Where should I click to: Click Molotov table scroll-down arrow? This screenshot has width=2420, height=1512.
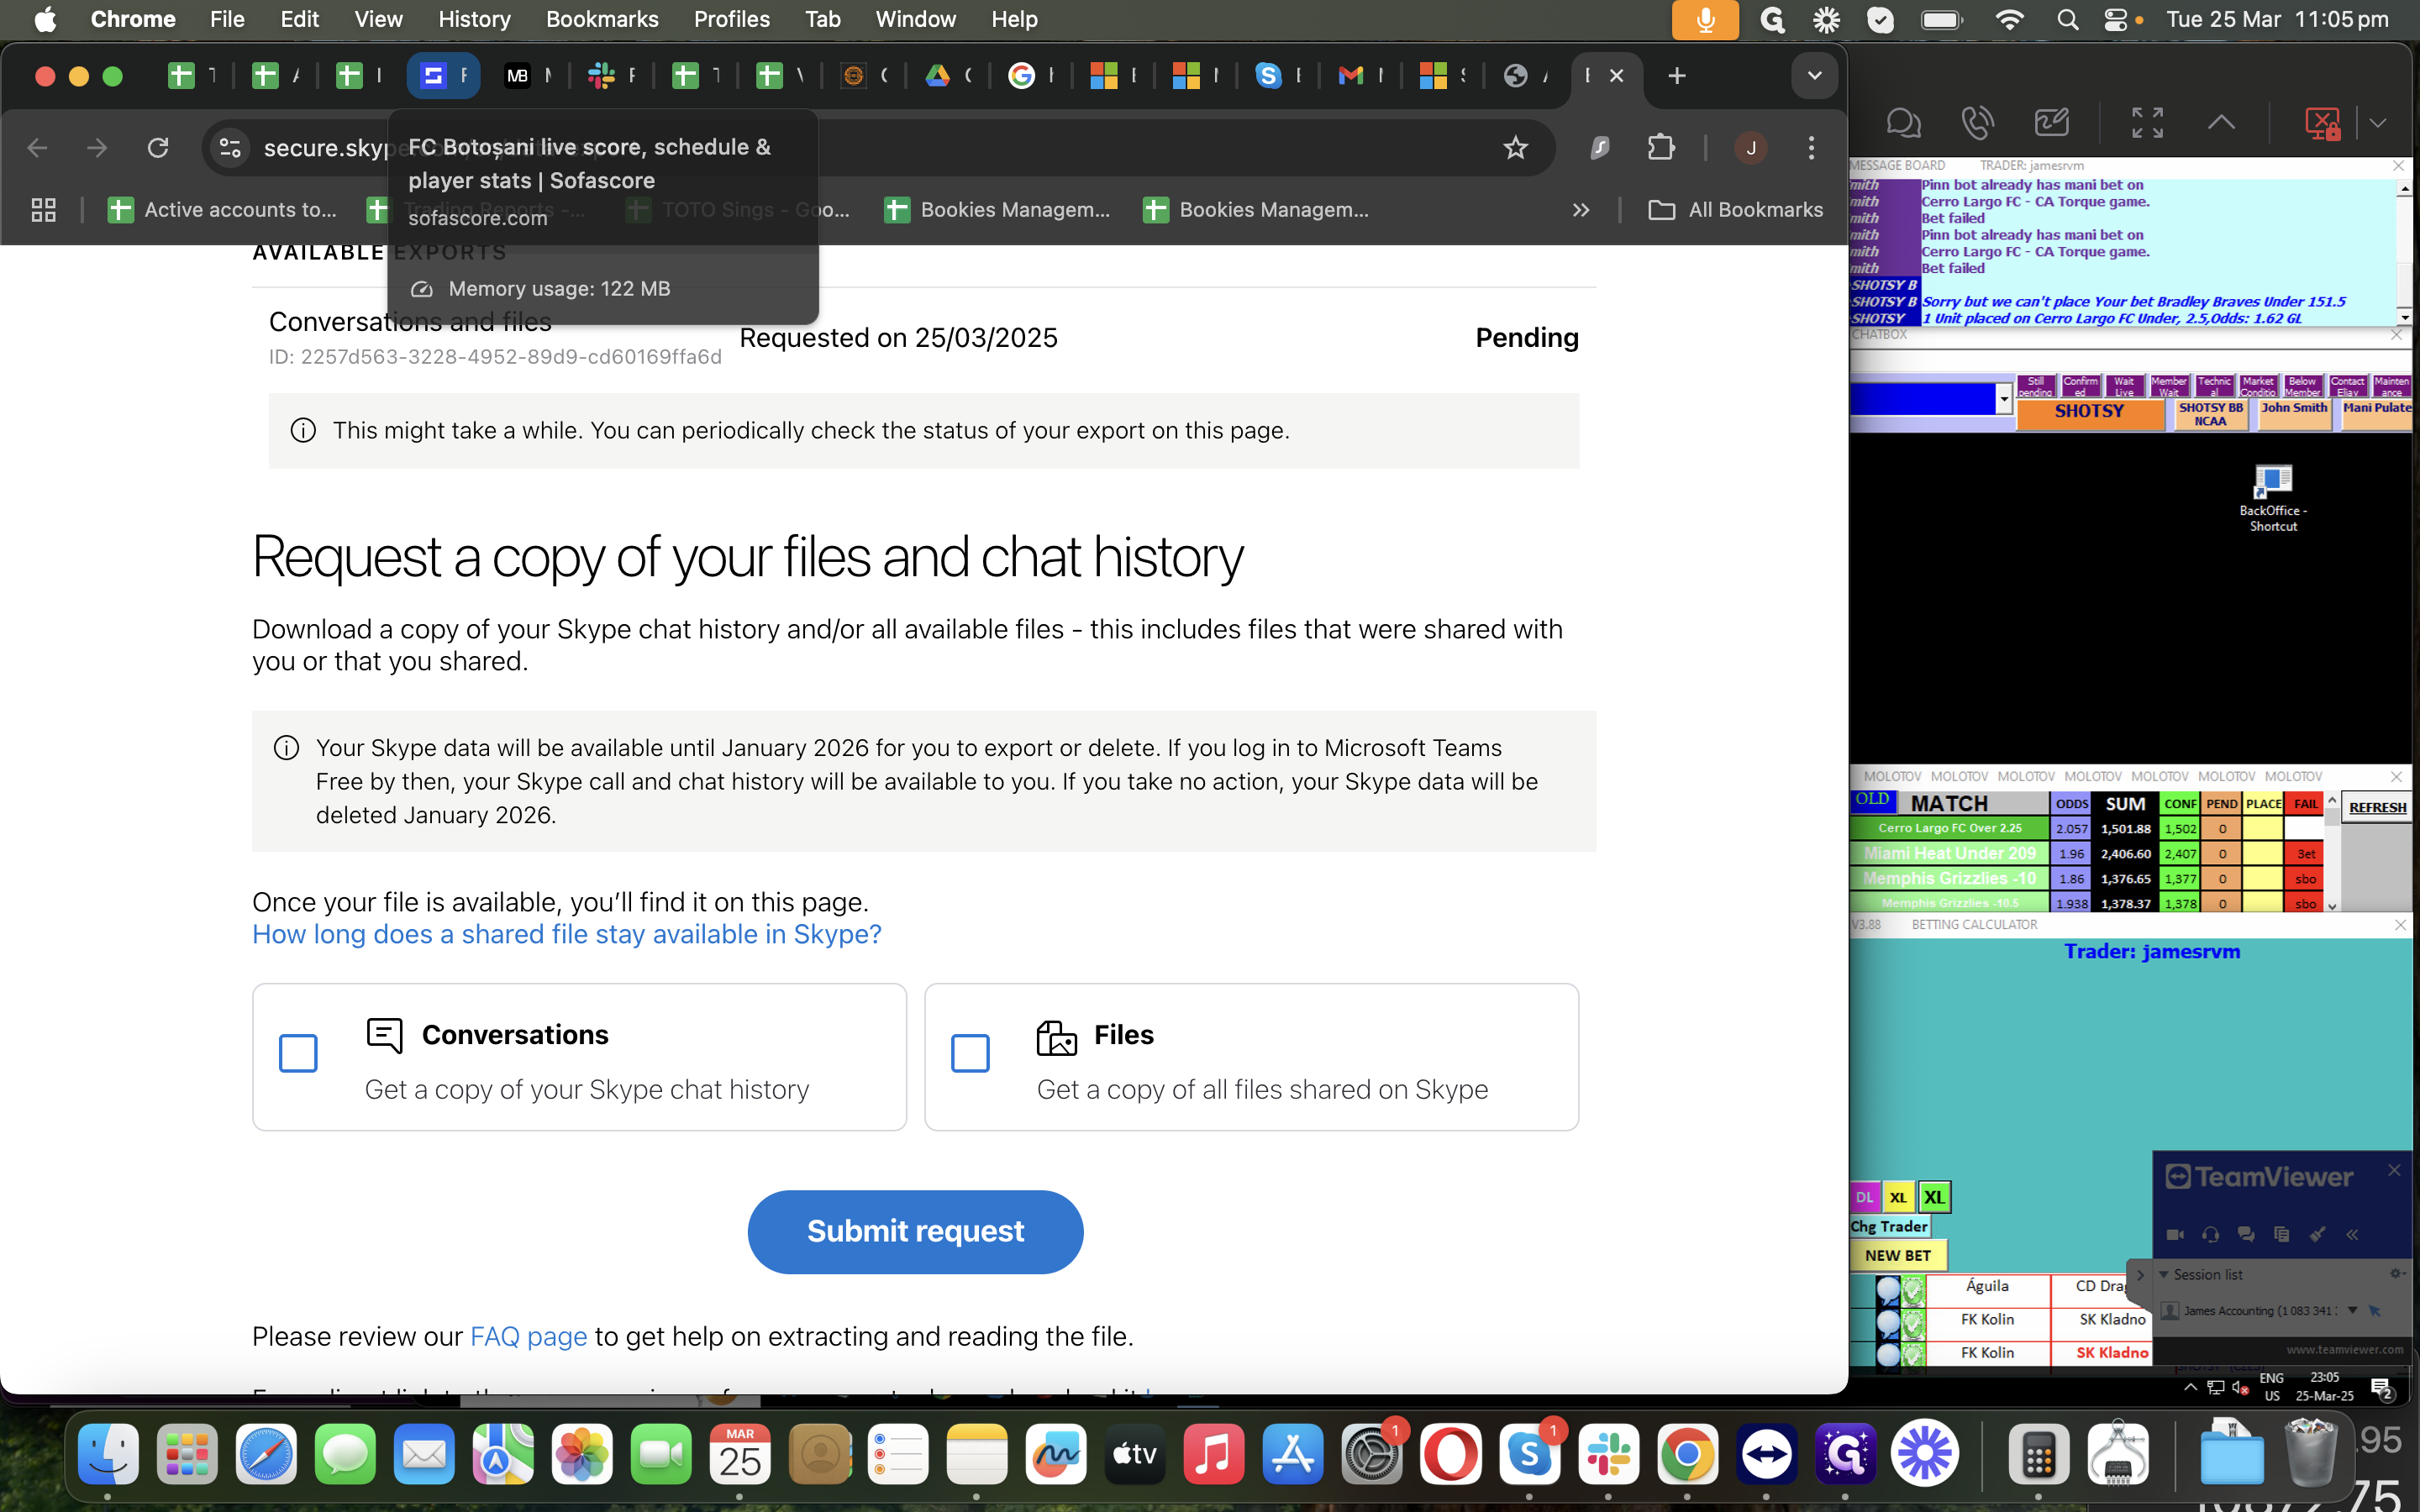2332,905
